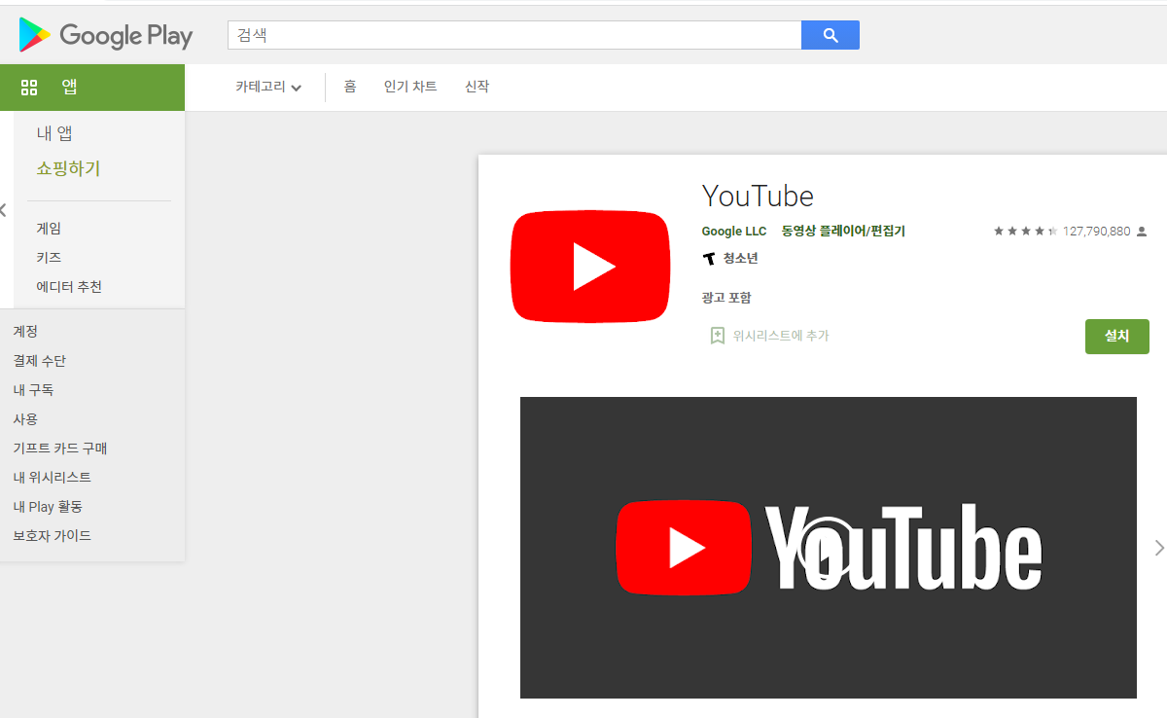Open the 신작 tab
Viewport: 1167px width, 718px height.
coord(477,87)
